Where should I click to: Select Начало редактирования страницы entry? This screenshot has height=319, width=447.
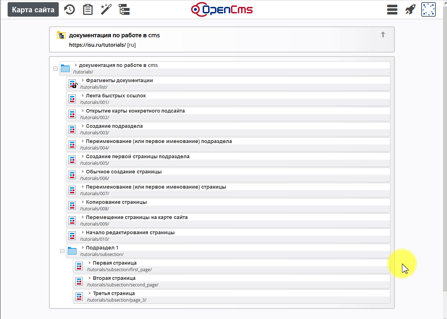pos(130,232)
